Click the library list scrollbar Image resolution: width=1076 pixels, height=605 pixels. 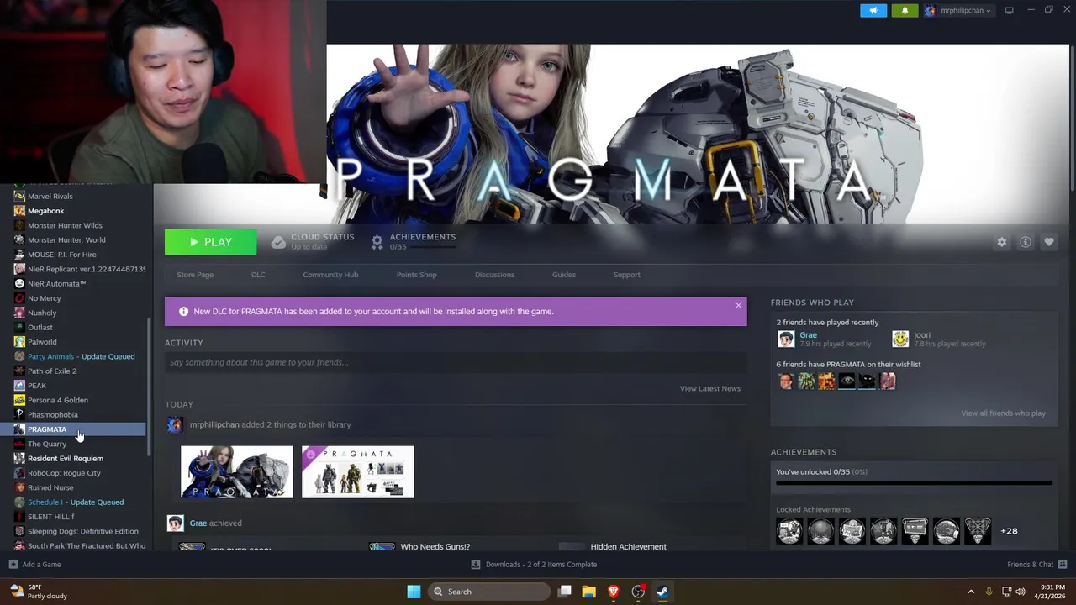[x=150, y=387]
